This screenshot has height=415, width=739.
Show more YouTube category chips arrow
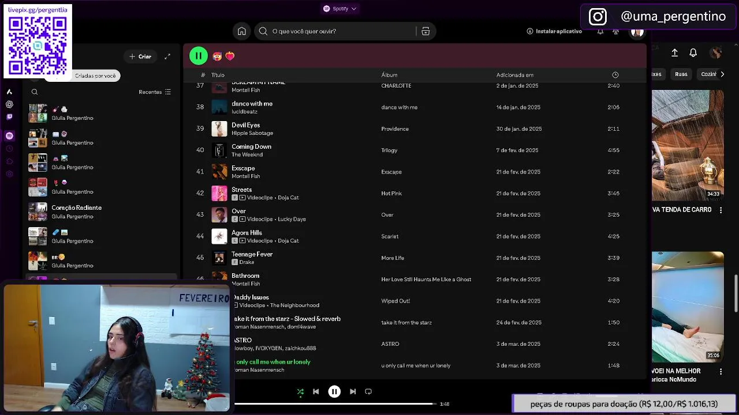click(x=722, y=74)
